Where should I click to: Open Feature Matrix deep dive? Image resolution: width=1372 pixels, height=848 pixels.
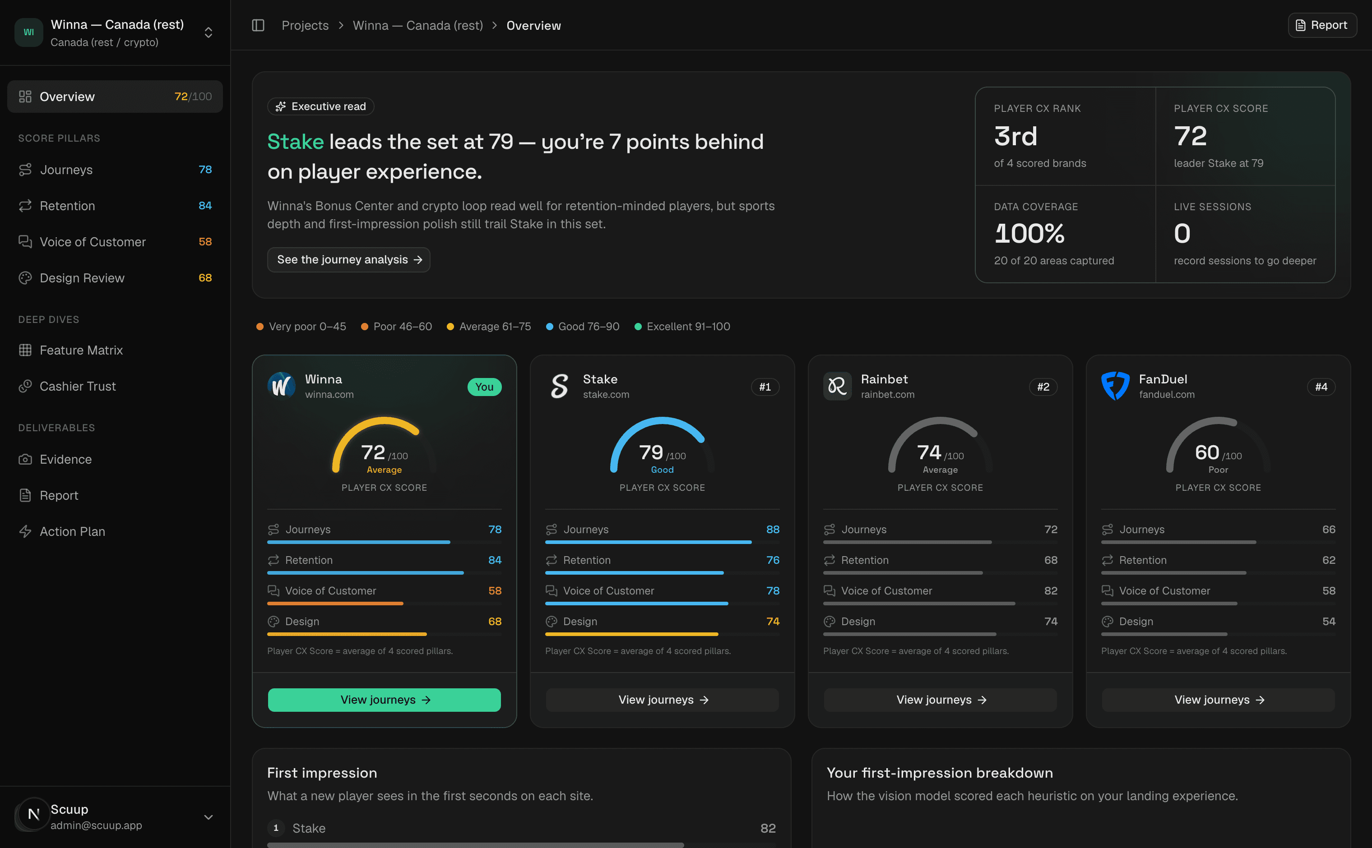[115, 350]
